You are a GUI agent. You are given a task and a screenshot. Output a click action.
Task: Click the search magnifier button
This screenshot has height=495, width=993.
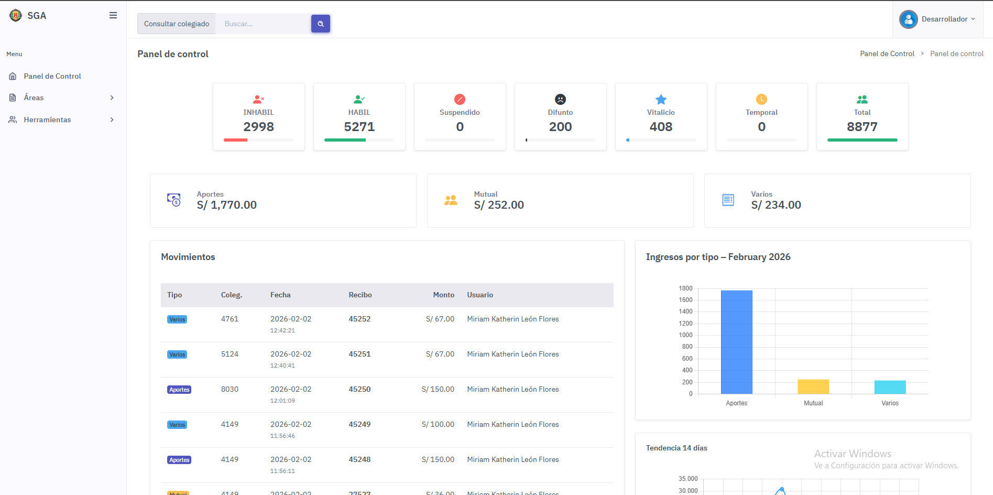[321, 24]
